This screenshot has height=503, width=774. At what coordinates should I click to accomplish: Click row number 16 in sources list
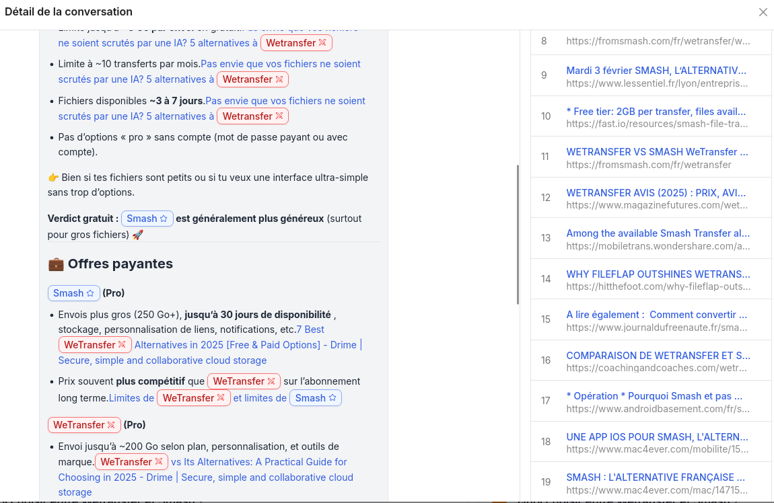545,360
